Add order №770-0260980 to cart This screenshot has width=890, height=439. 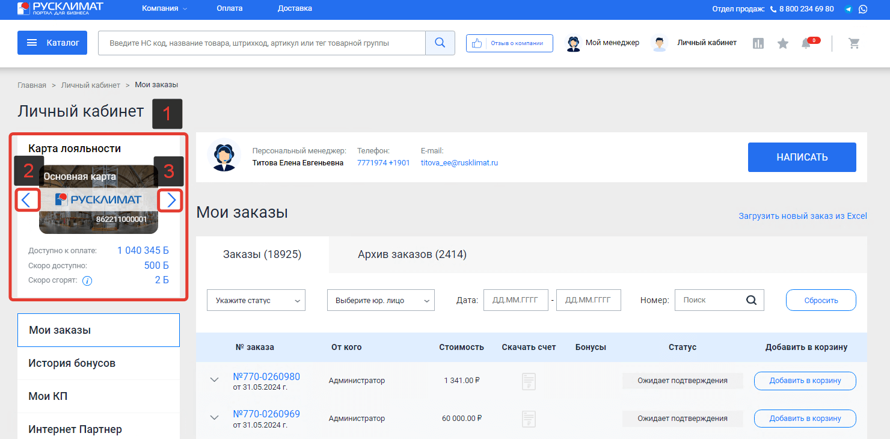coord(805,381)
